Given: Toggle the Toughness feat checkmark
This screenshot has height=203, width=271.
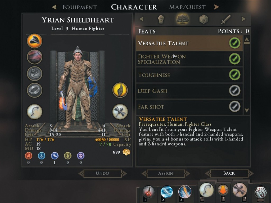Looking at the screenshot, I should click(x=234, y=75).
